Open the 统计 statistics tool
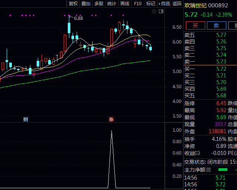This screenshot has height=190, width=237. [111, 3]
